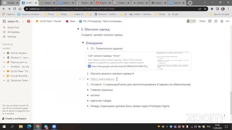Open Notion page options three-dot menu
This screenshot has width=232, height=130.
point(228,21)
